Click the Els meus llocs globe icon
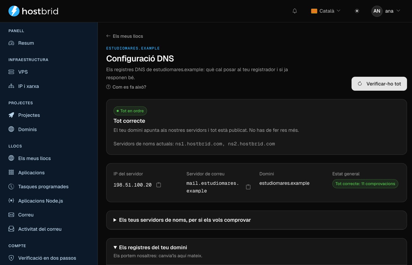Viewport: 412px width, 265px height. pos(11,158)
